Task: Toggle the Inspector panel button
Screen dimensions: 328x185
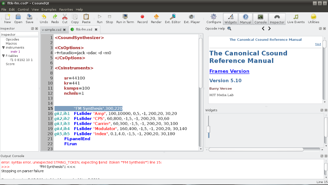Action: tap(277, 19)
